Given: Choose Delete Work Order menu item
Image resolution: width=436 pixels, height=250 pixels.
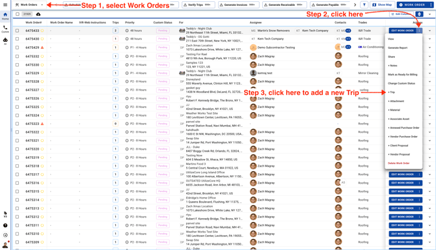Looking at the screenshot, I should [398, 163].
